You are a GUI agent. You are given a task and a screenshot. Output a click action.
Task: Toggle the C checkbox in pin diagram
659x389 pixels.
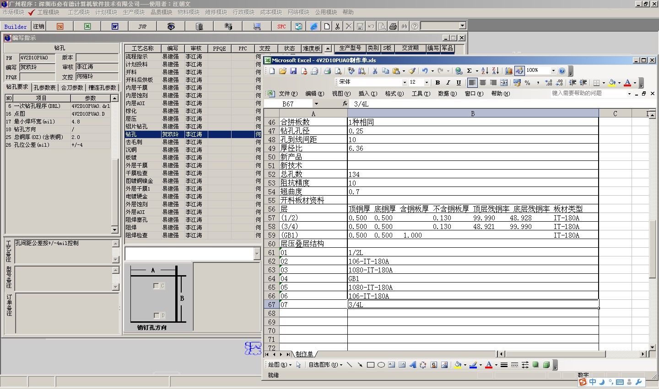[x=156, y=286]
